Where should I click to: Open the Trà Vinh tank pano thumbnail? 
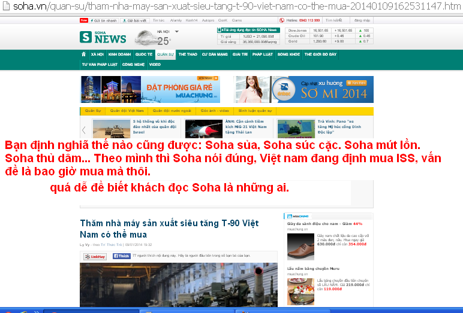pyautogui.click(x=296, y=129)
